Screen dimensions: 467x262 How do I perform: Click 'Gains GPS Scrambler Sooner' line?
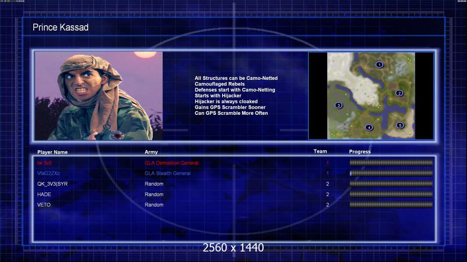point(230,107)
